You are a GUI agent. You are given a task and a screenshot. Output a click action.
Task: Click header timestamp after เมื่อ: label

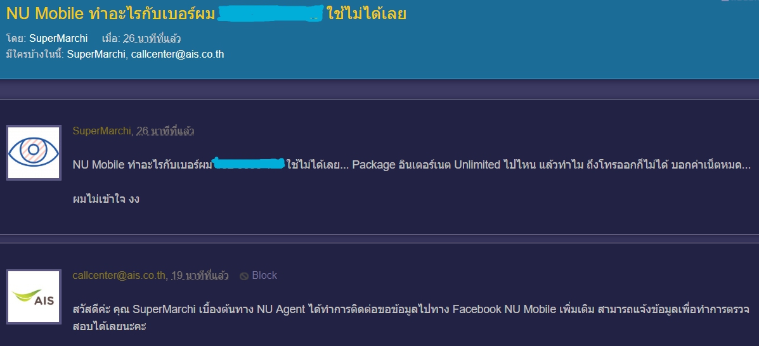click(x=152, y=39)
